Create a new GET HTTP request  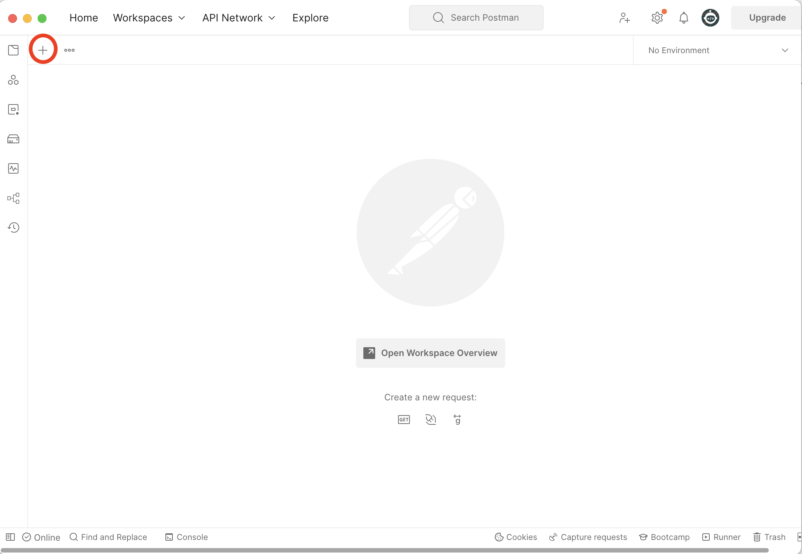click(x=404, y=420)
